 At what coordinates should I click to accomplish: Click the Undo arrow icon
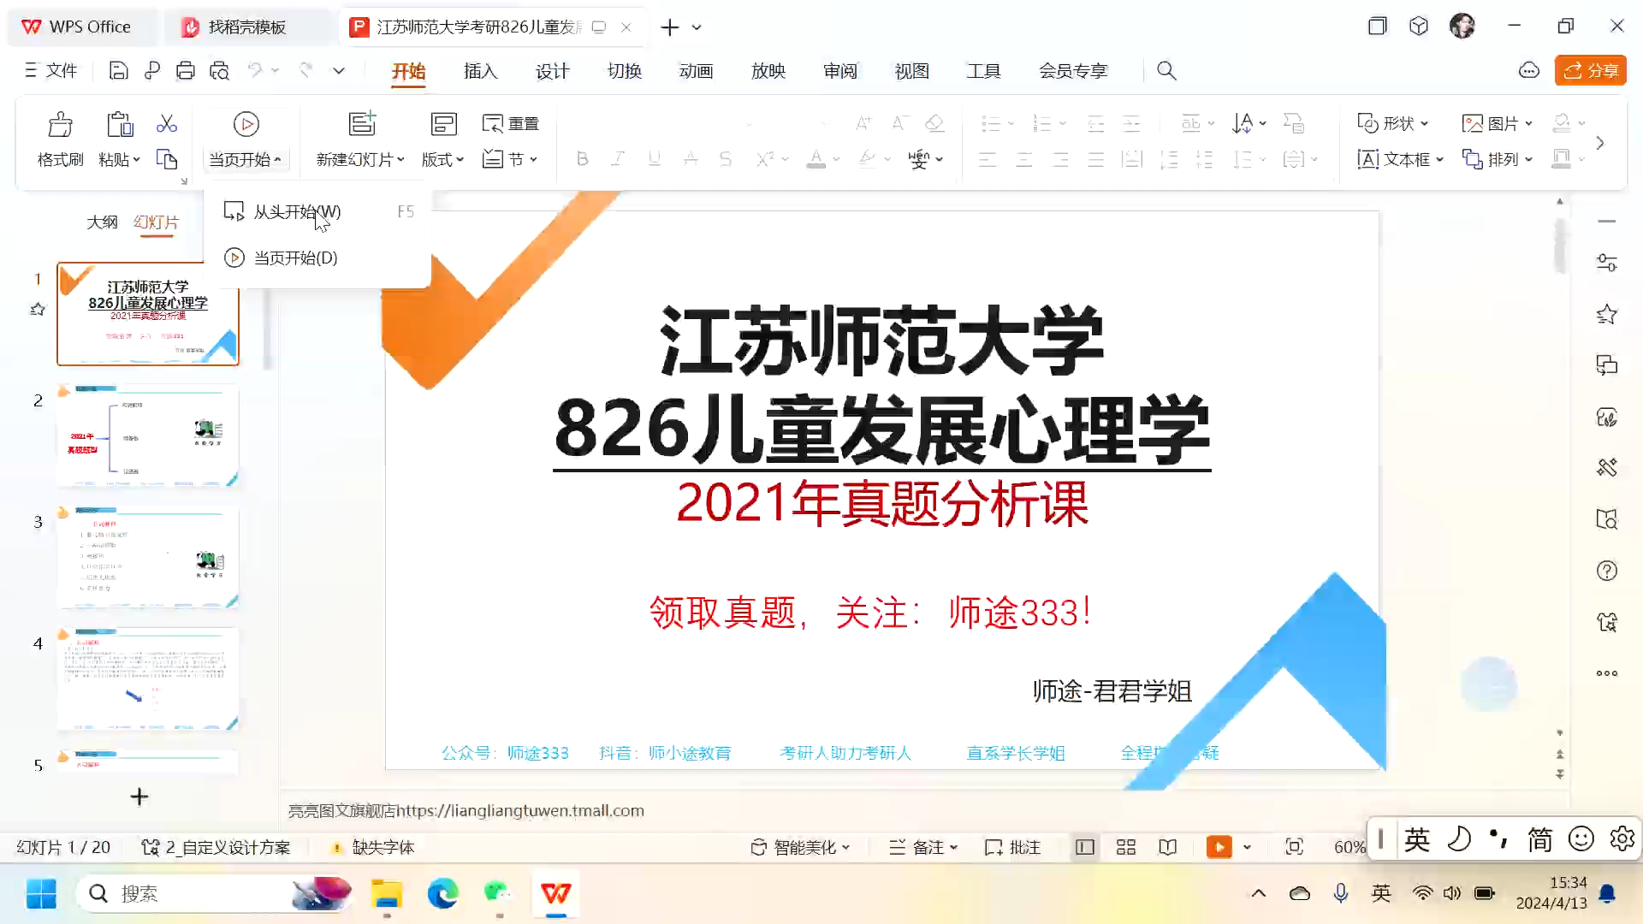(255, 70)
